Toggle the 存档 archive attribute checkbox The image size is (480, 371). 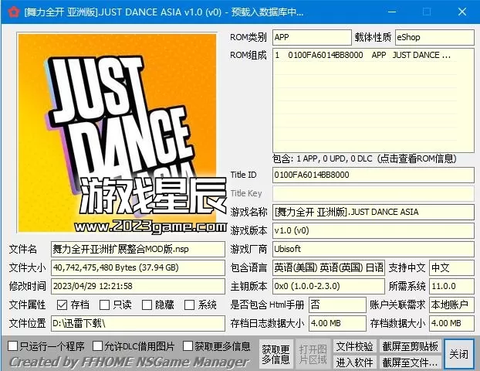(63, 305)
